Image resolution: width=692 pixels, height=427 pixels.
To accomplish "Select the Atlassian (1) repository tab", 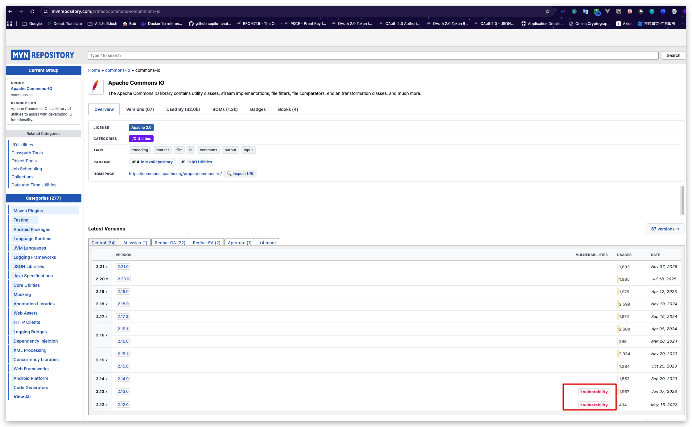I will 135,242.
